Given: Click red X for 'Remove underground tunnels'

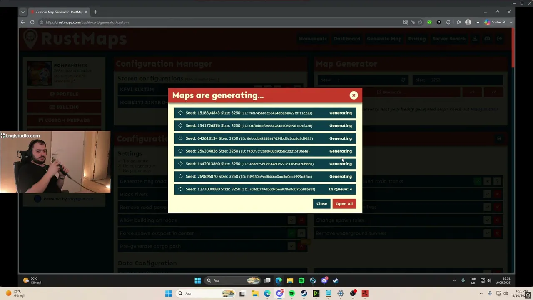Looking at the screenshot, I should pyautogui.click(x=497, y=233).
